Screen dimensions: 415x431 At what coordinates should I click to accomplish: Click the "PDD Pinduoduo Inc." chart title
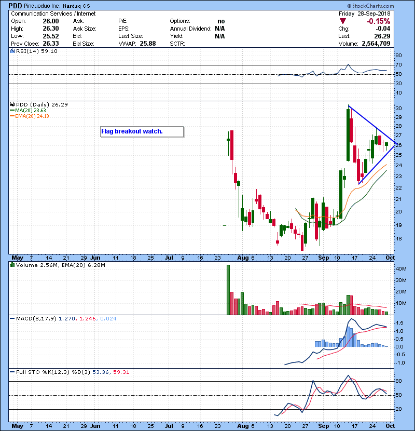pyautogui.click(x=34, y=6)
